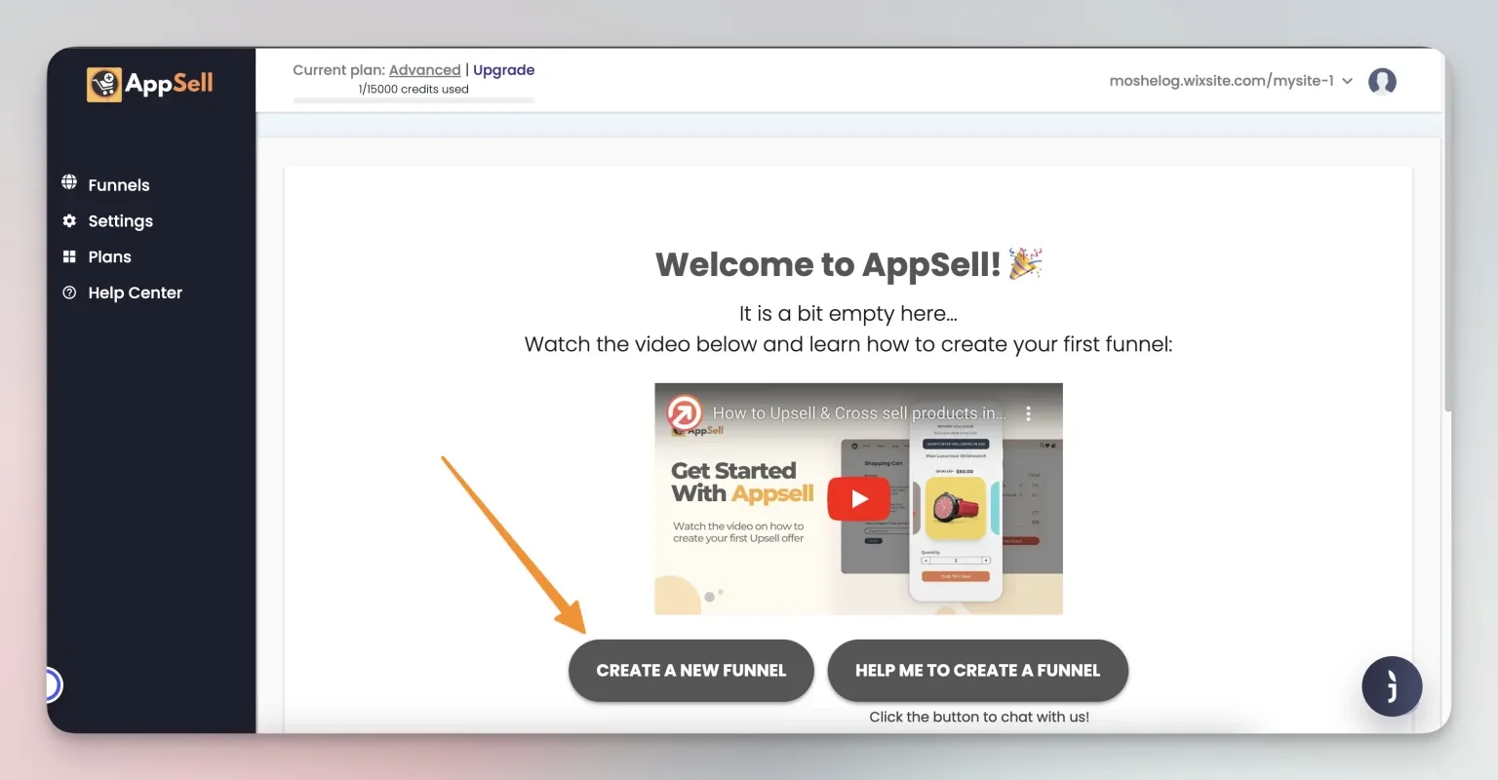The width and height of the screenshot is (1498, 780).
Task: Open the Funnels menu item
Action: pyautogui.click(x=119, y=185)
